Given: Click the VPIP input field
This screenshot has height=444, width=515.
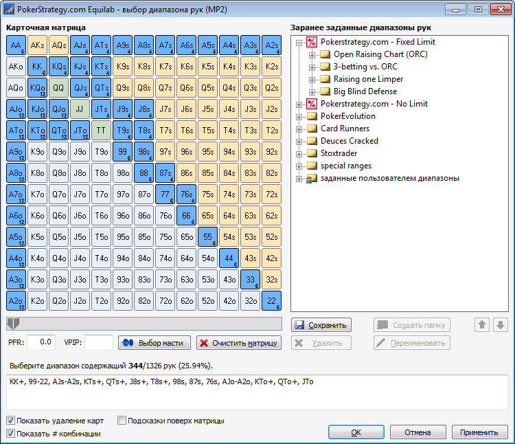Looking at the screenshot, I should click(x=99, y=342).
